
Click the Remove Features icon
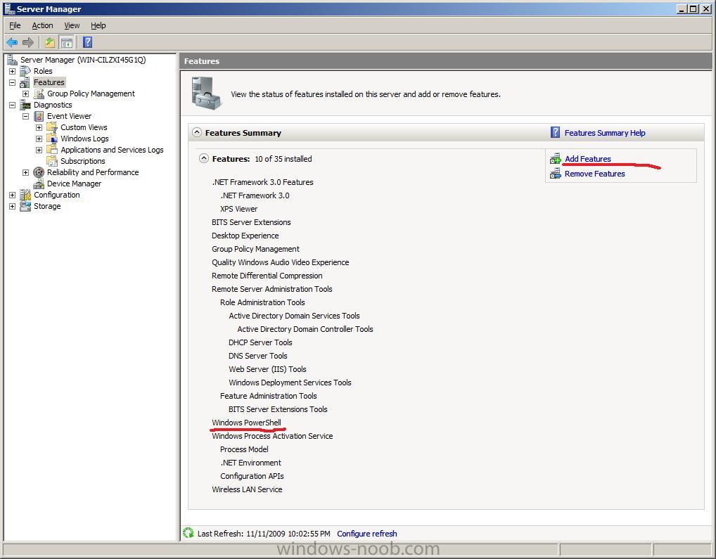[555, 174]
